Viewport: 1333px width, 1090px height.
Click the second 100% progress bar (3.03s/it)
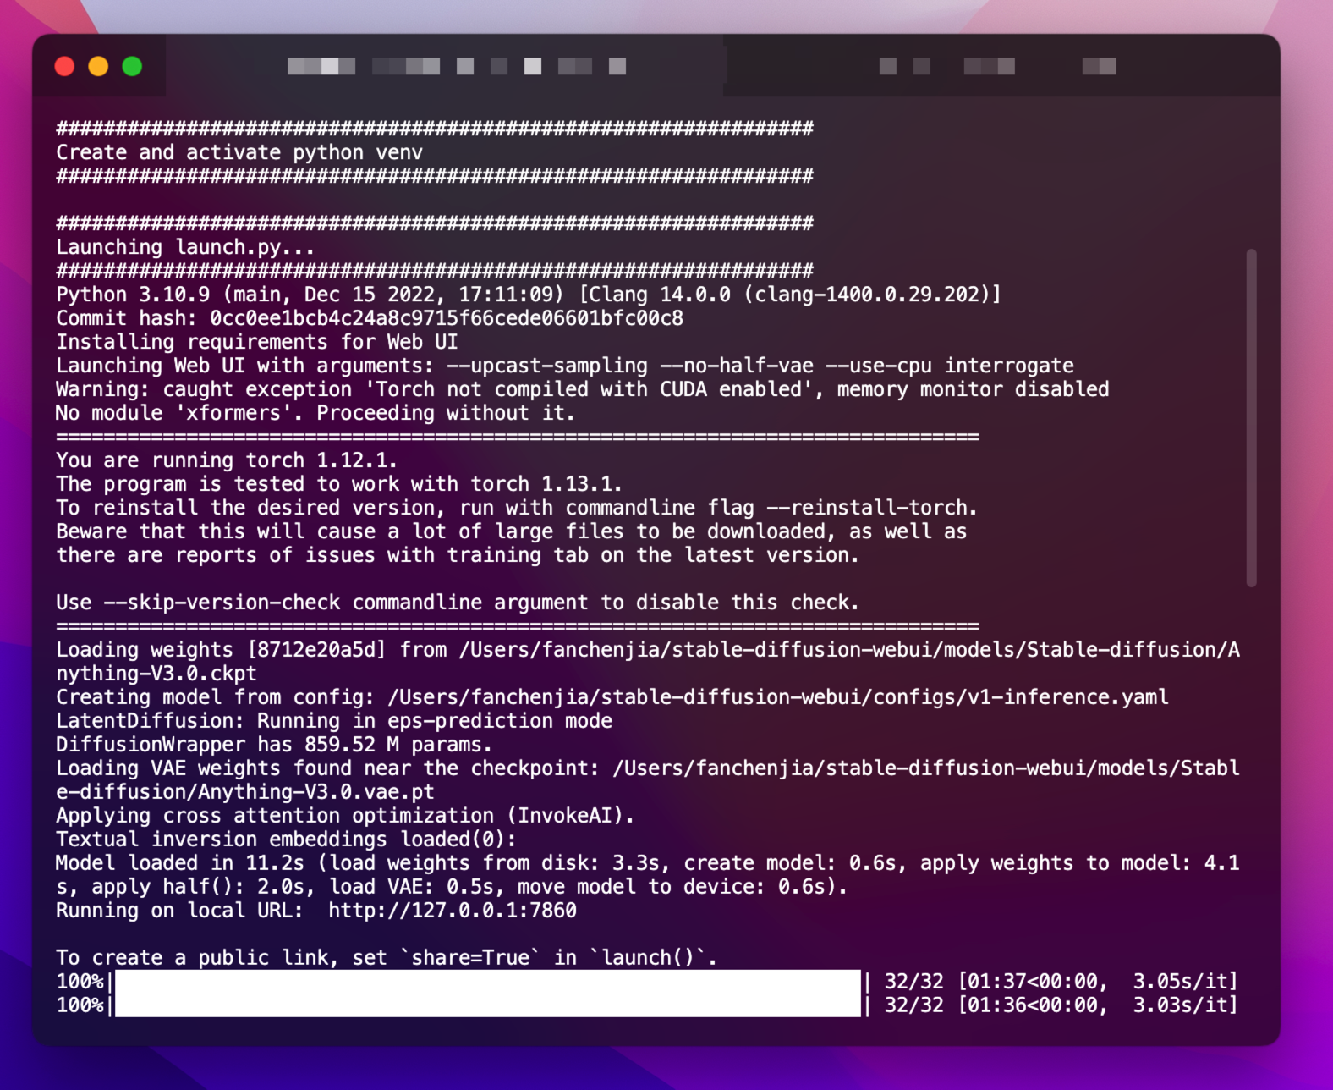tap(488, 1005)
